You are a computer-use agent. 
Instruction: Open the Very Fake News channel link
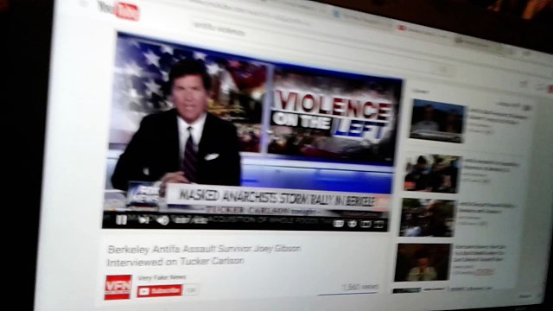tap(162, 278)
